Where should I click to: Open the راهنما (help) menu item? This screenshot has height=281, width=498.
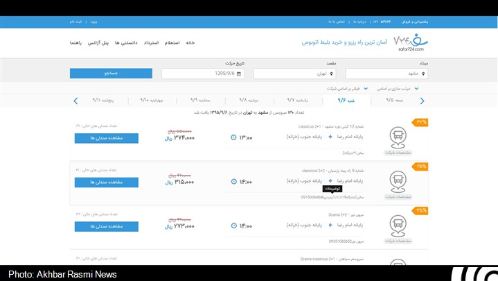(x=75, y=43)
